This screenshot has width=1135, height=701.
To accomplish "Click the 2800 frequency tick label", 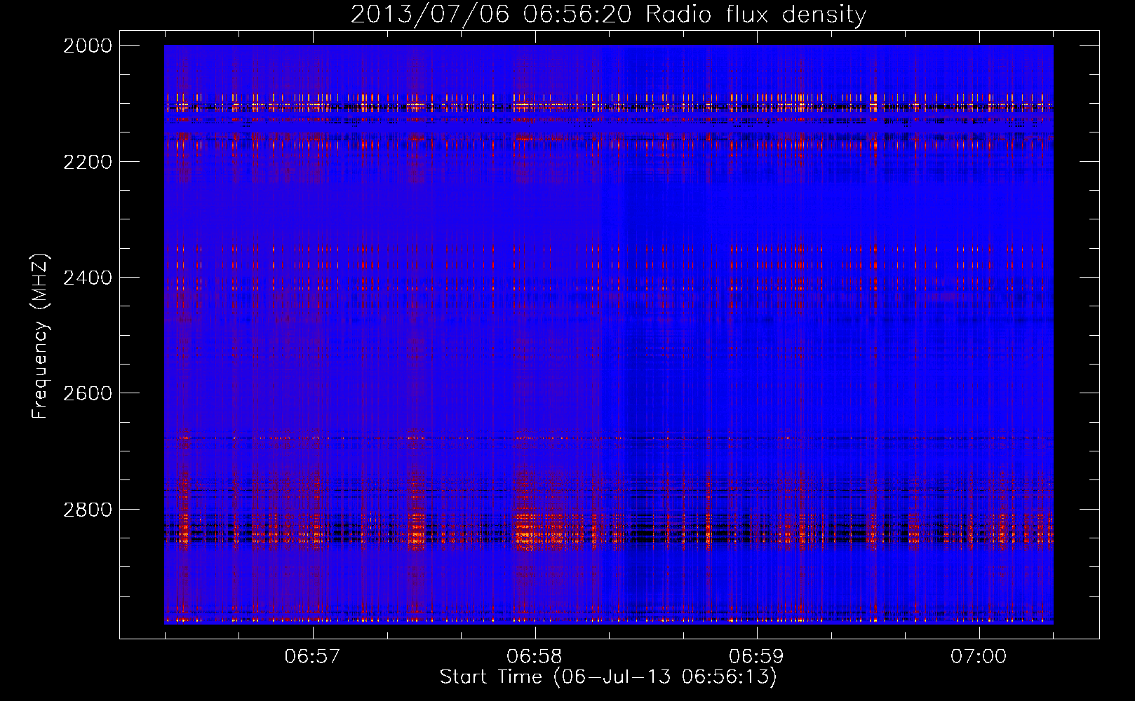I will click(x=88, y=509).
